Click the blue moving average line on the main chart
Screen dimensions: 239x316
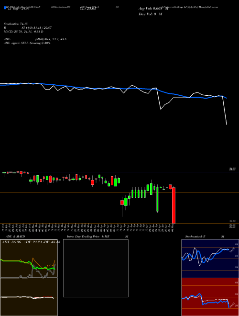(113, 88)
